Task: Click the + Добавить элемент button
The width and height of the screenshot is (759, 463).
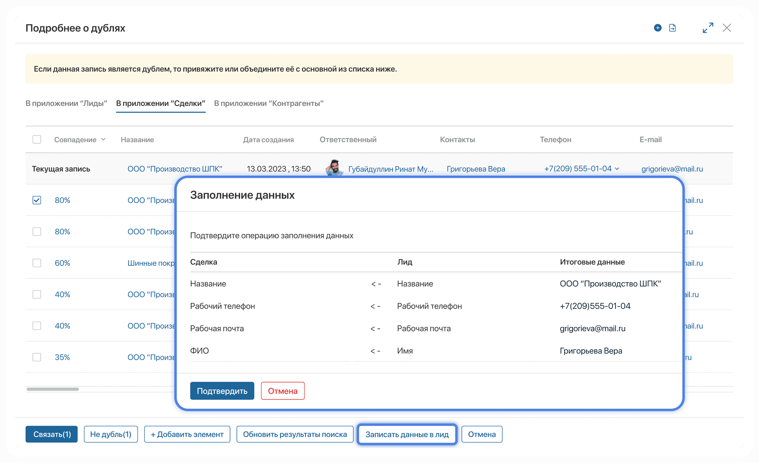Action: [x=187, y=434]
